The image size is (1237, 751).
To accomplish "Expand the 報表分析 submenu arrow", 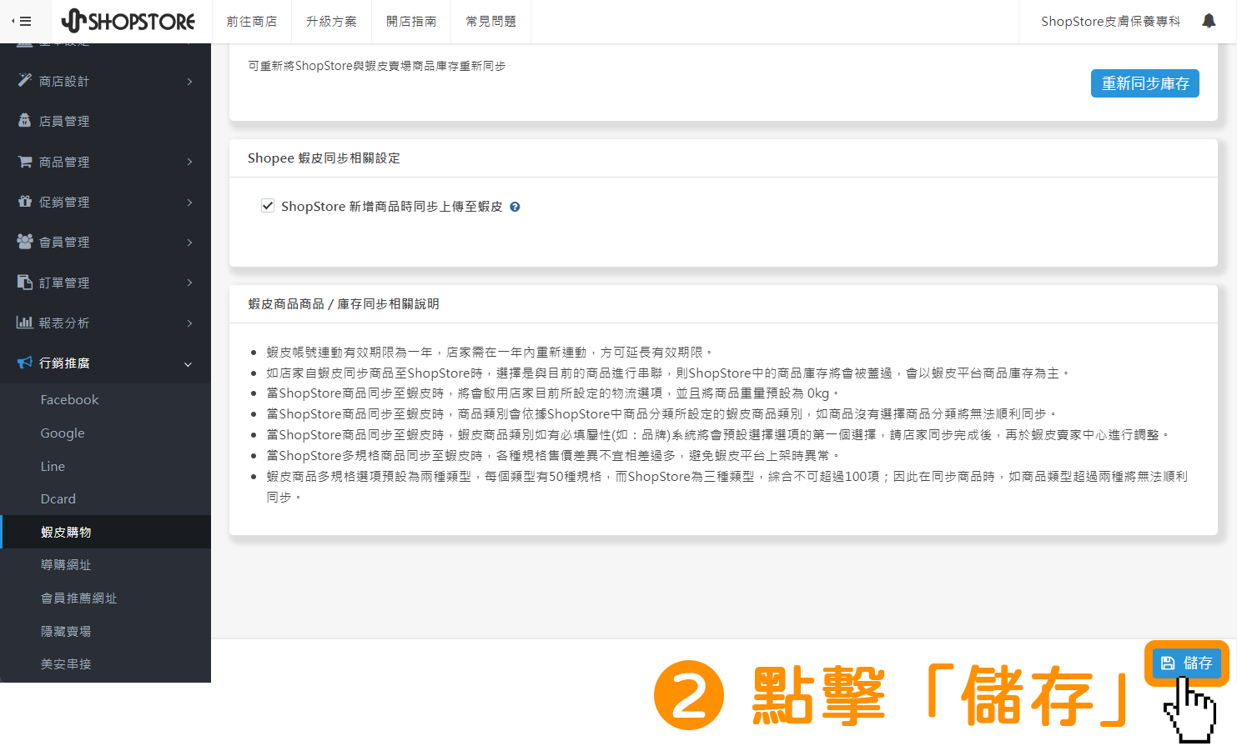I will pyautogui.click(x=189, y=323).
